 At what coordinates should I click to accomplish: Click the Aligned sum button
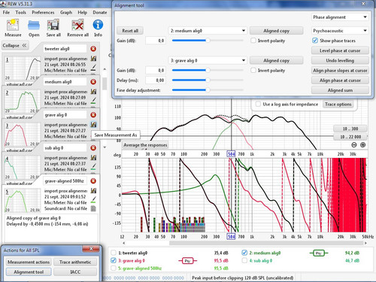point(340,90)
